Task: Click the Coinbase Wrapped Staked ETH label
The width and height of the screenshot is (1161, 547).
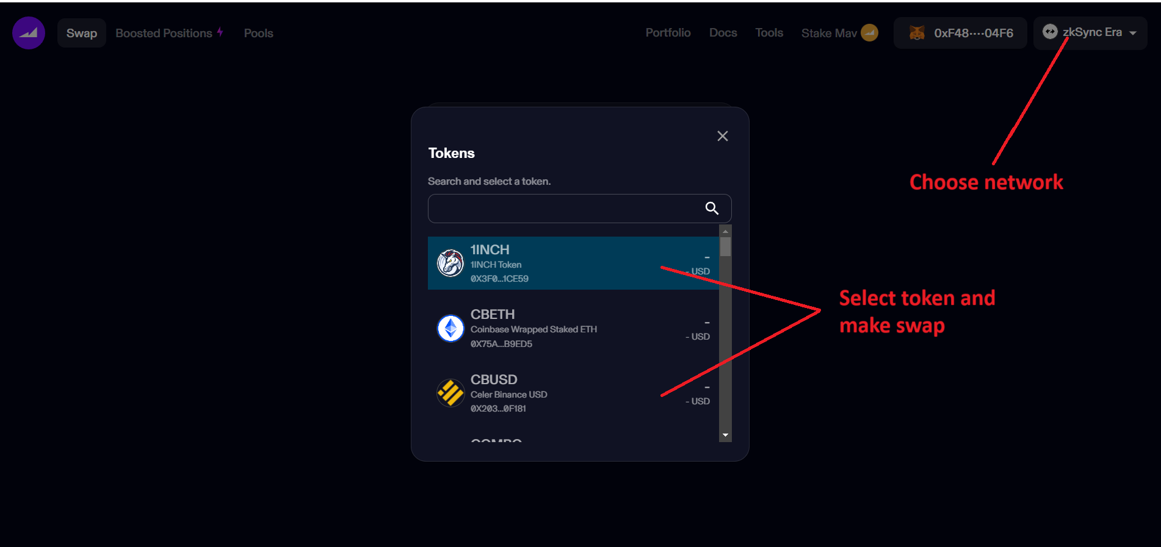Action: coord(533,329)
